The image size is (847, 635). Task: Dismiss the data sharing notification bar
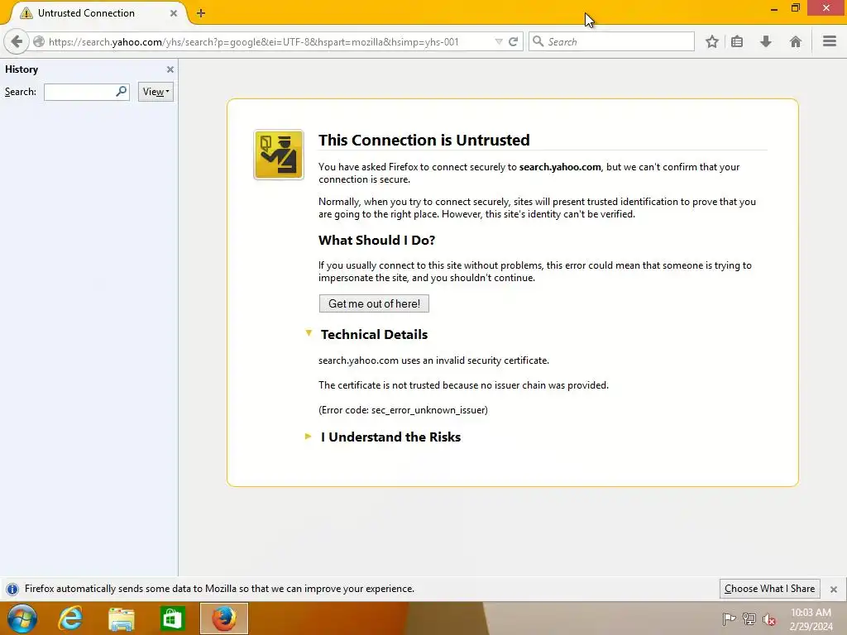tap(834, 589)
